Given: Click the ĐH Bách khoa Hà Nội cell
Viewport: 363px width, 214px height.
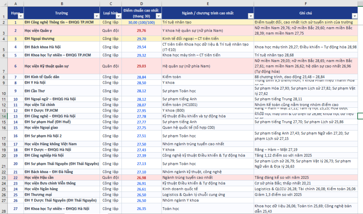Looking at the screenshot, I should (x=62, y=47).
